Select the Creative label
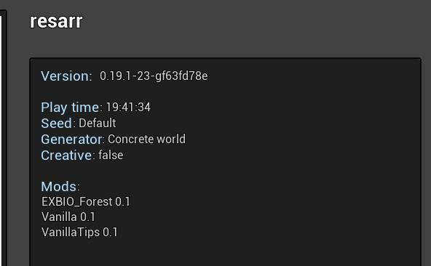431x266 pixels. point(66,156)
